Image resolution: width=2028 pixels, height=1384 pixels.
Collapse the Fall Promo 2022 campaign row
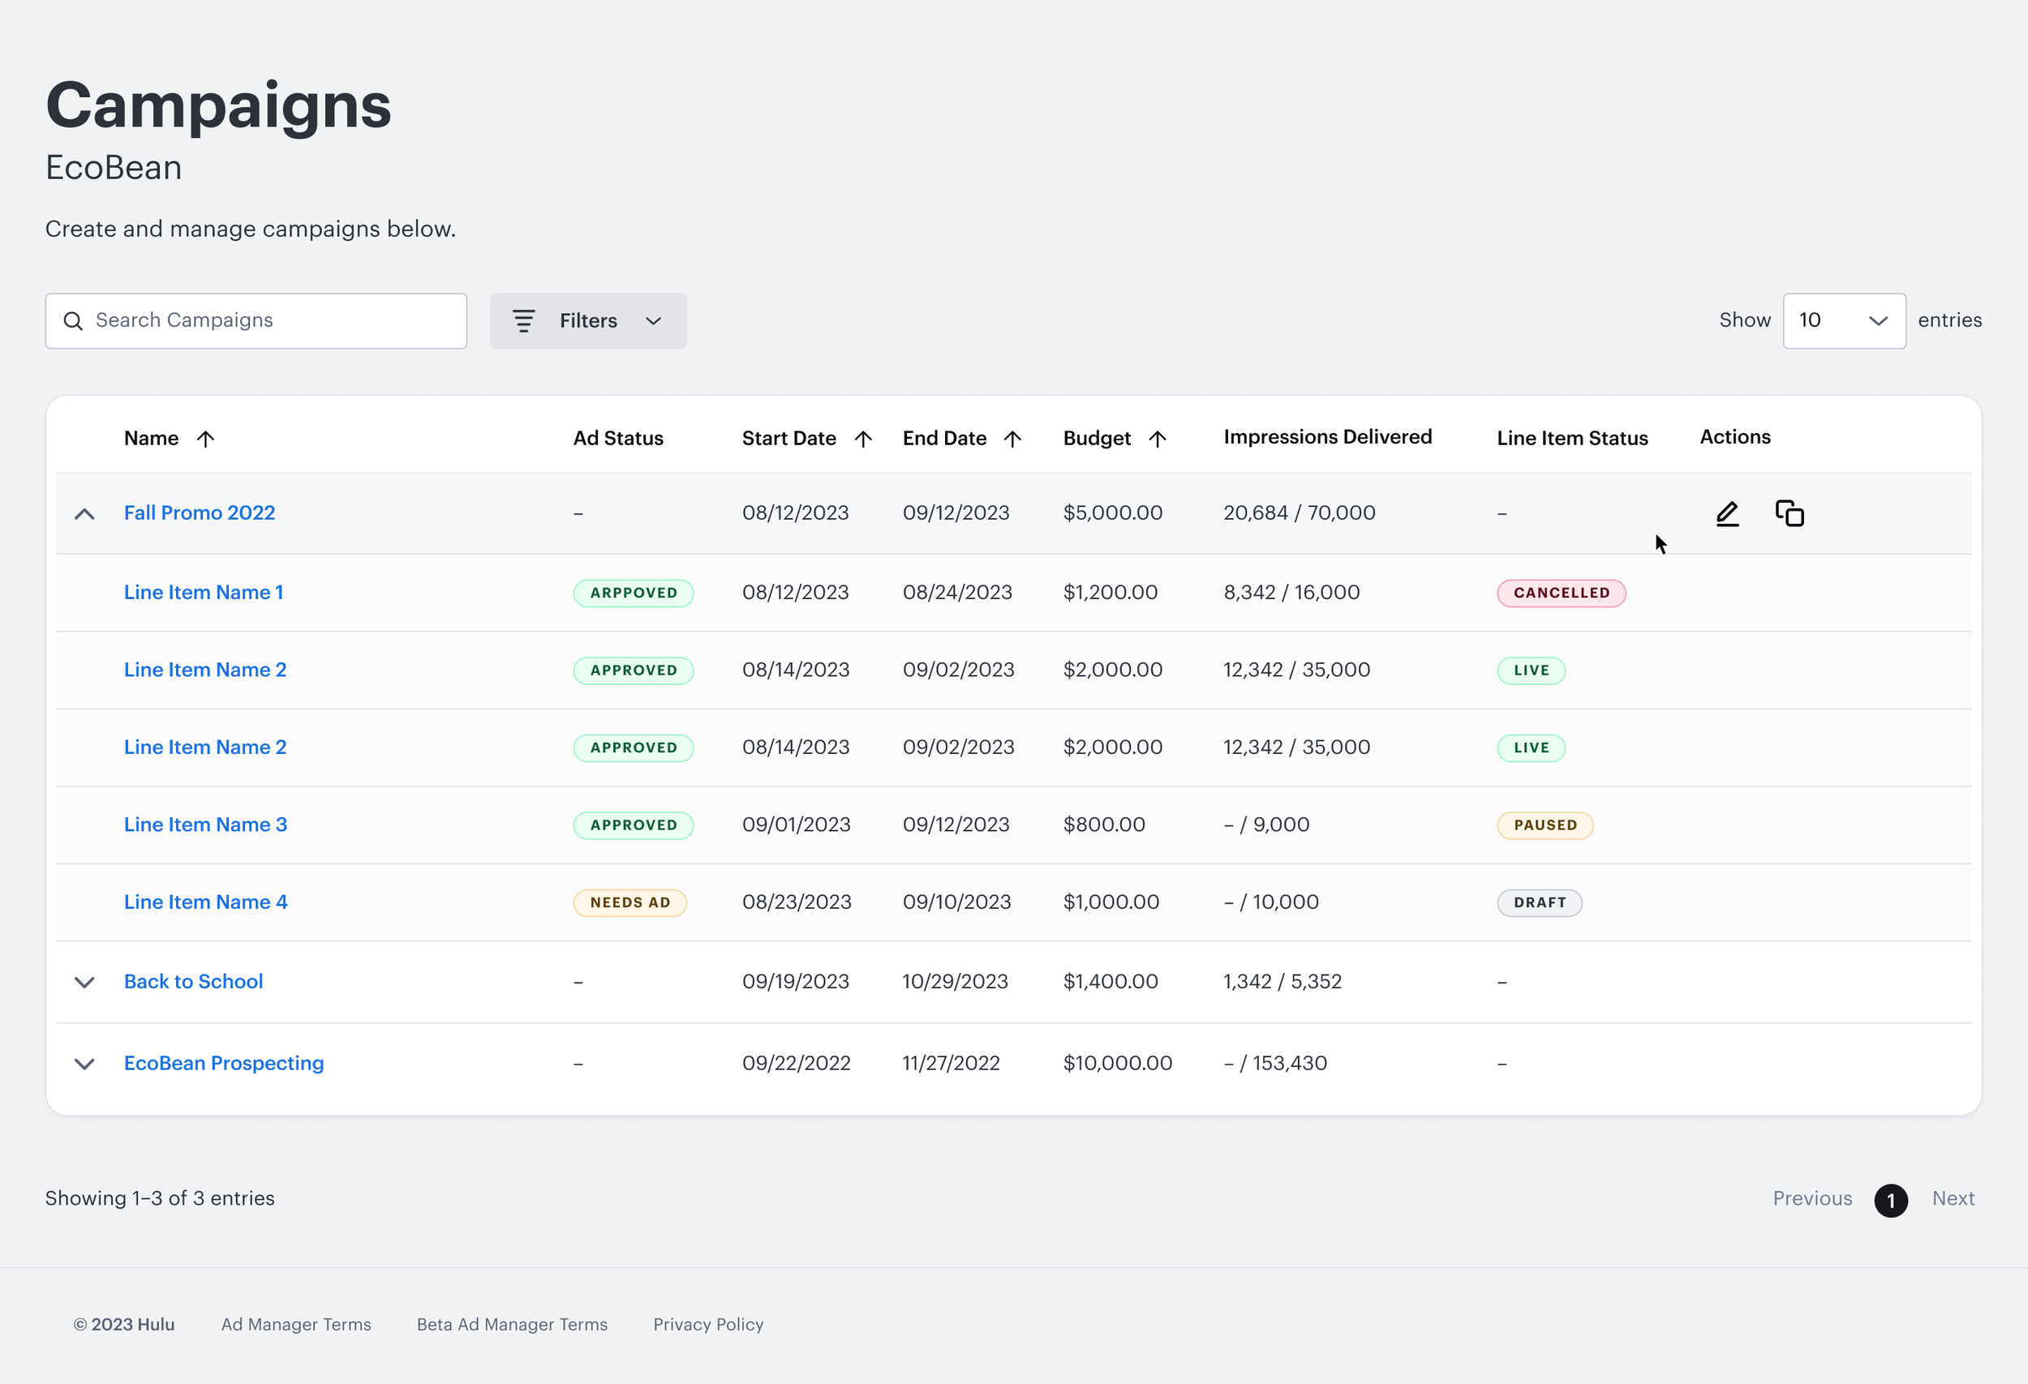(x=84, y=514)
